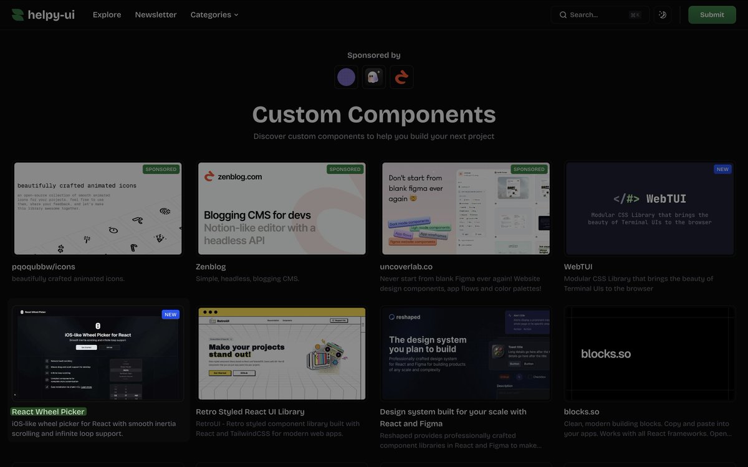Viewport: 748px width, 467px height.
Task: Open the blocks.so thumbnail
Action: tap(650, 354)
